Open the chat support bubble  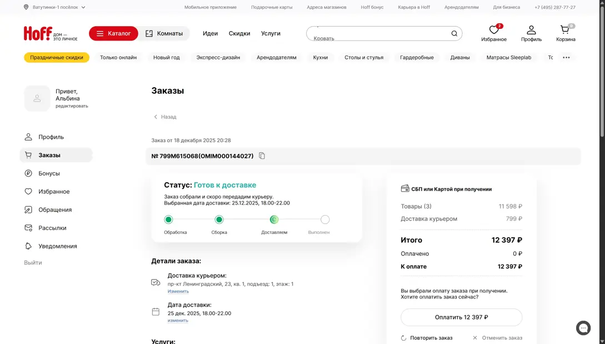tap(583, 328)
